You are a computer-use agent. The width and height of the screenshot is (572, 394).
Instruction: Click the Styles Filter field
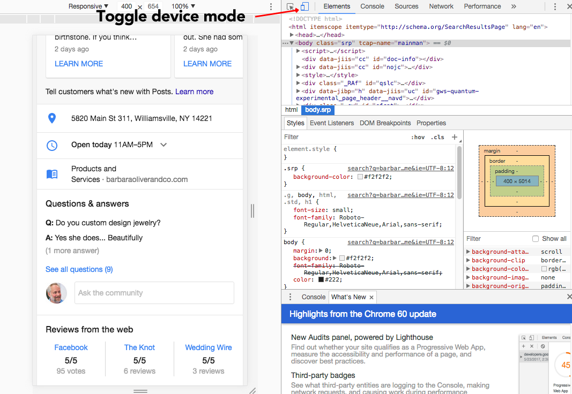[345, 137]
